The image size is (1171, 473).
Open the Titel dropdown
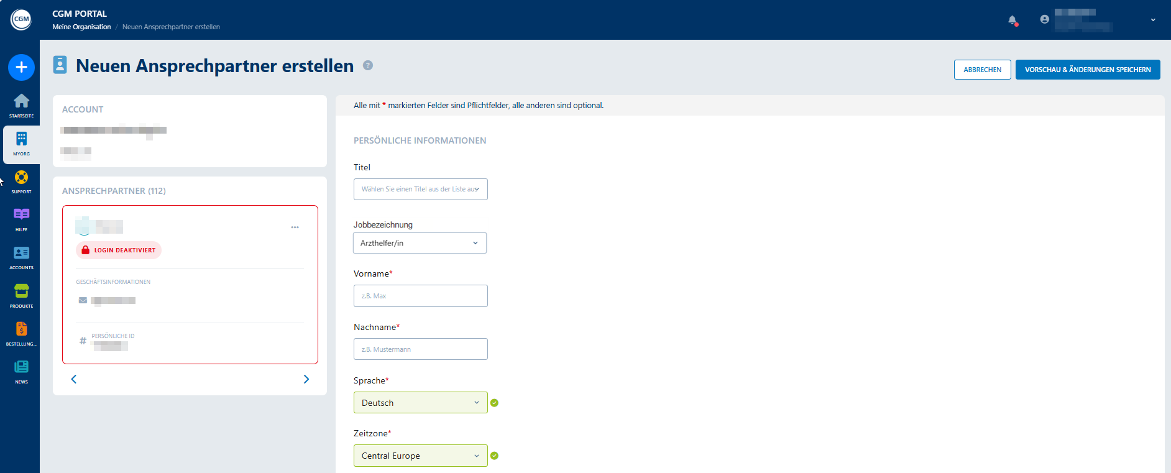coord(421,189)
